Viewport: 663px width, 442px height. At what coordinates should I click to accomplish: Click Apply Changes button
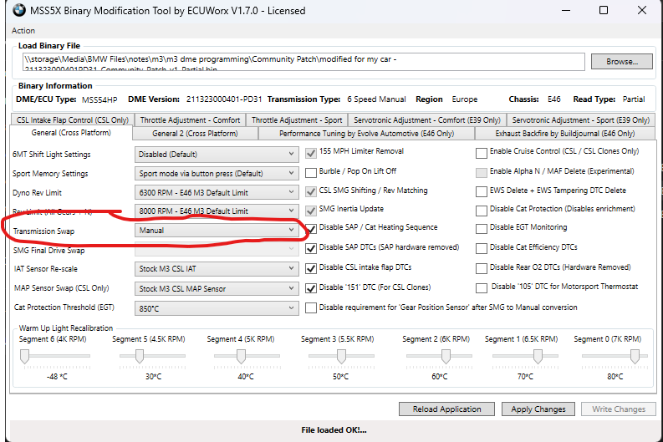pyautogui.click(x=538, y=409)
